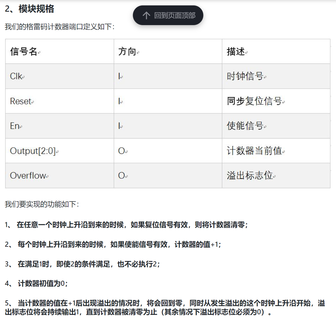Select the En signal name cell
The width and height of the screenshot is (336, 324).
60,126
